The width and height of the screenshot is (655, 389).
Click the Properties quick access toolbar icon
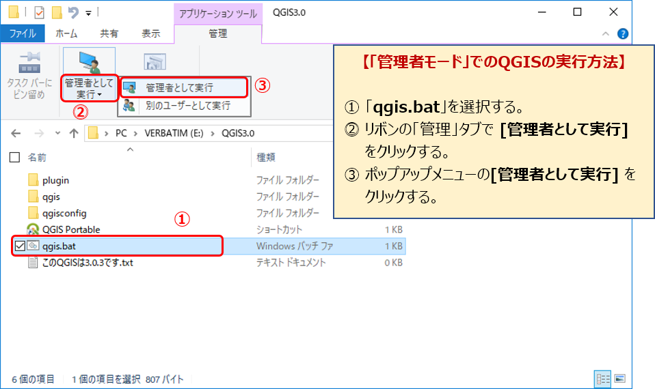pos(39,12)
